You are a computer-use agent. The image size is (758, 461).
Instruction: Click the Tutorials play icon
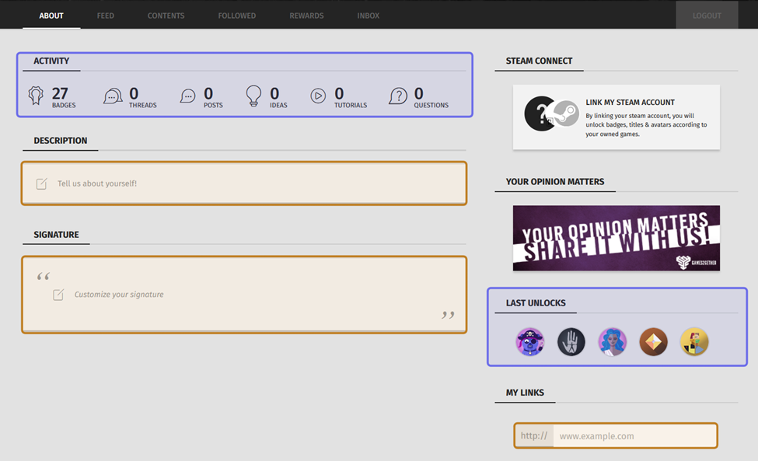tap(318, 96)
